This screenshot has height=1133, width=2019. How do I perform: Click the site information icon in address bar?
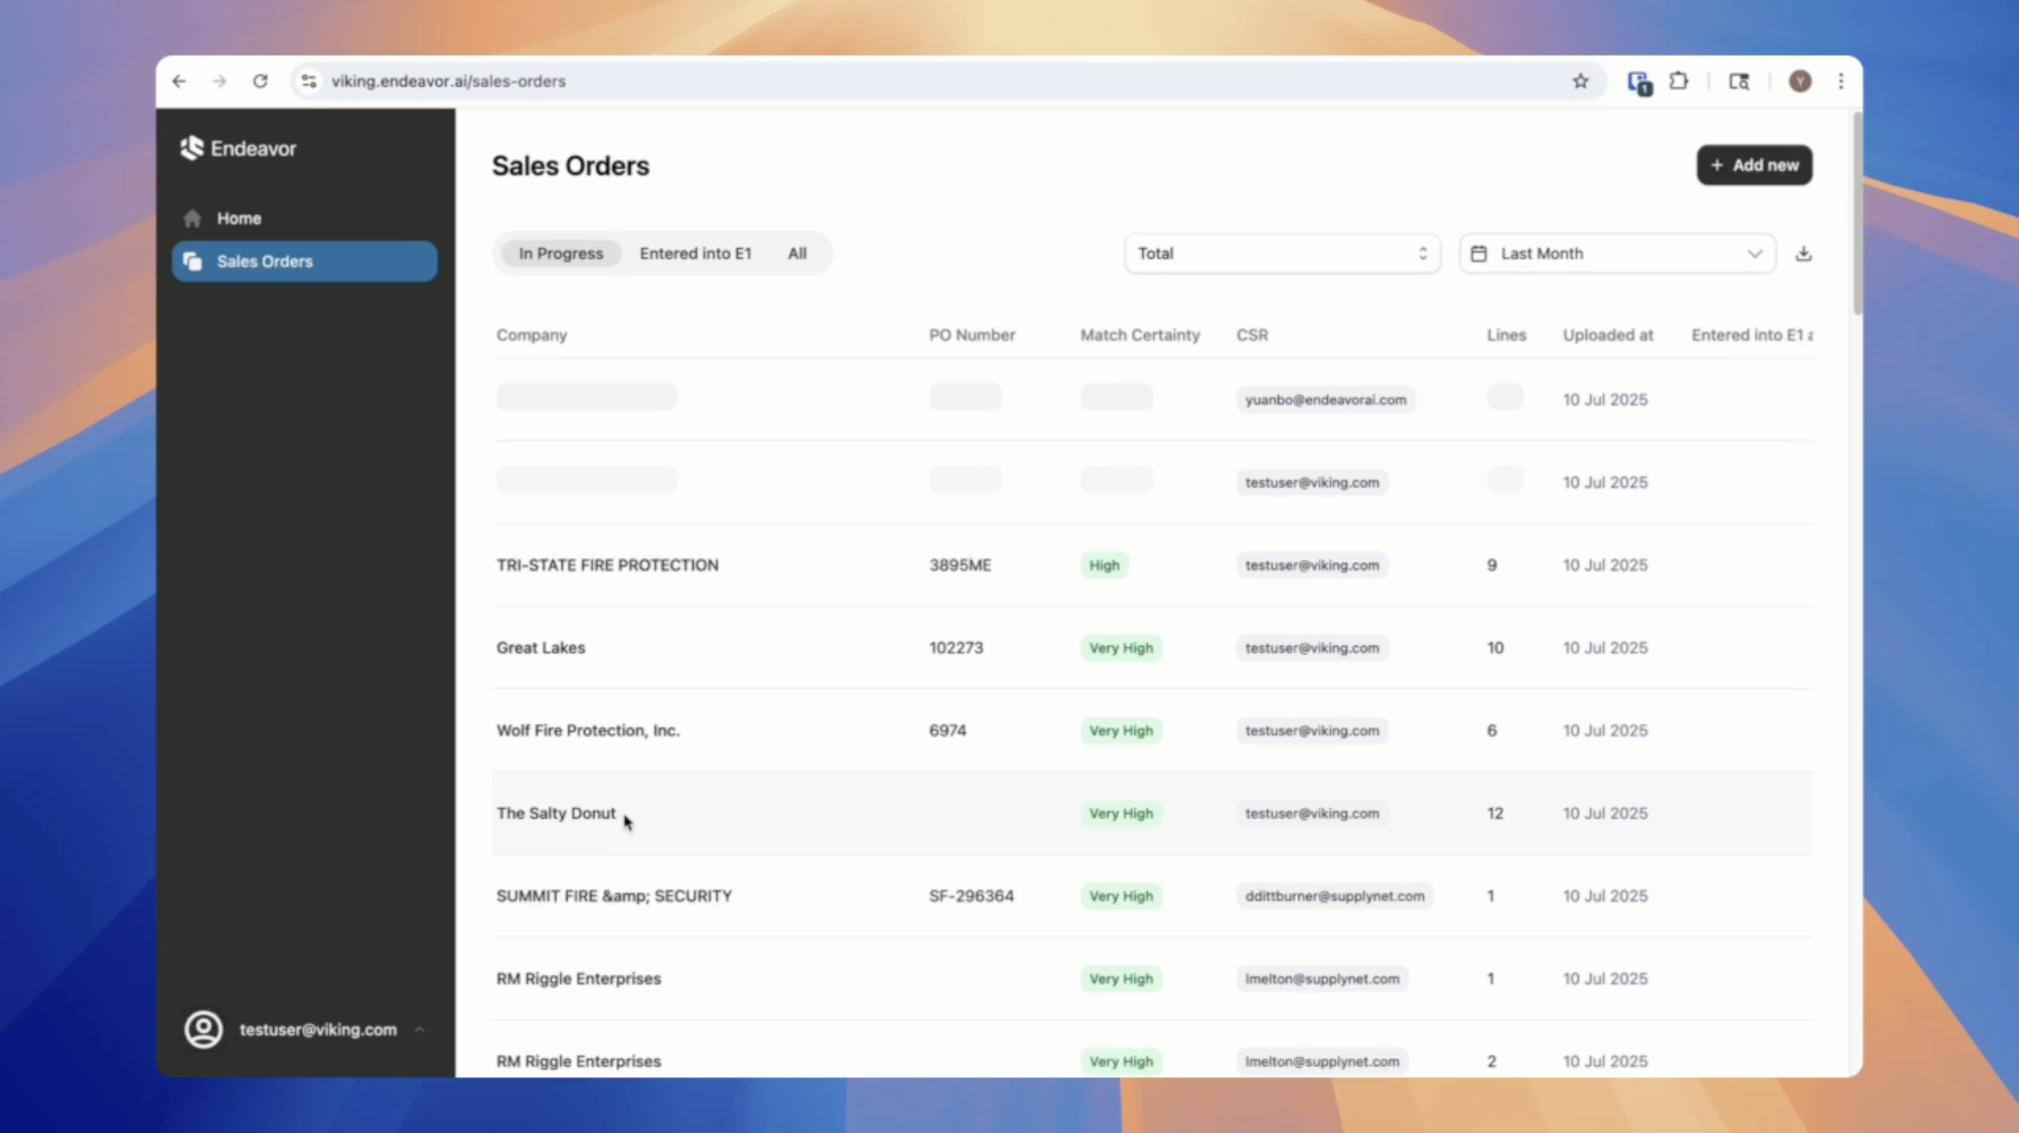point(309,81)
